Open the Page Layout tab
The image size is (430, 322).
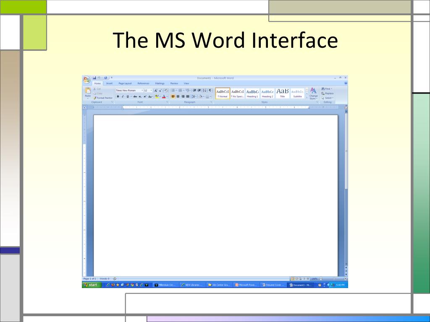(x=125, y=83)
